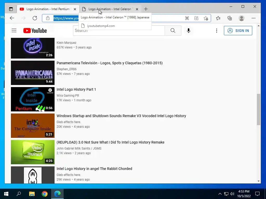View site info via the lock icon

point(48,18)
